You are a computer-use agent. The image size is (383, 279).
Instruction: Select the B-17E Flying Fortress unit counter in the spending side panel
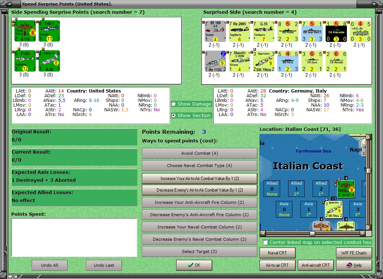(x=25, y=31)
